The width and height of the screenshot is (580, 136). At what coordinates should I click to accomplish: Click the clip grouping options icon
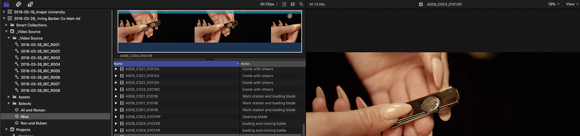pos(284,4)
